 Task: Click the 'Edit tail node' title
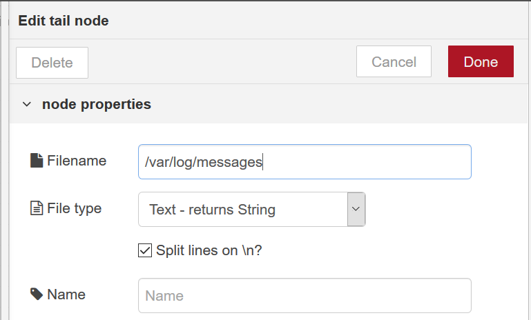pos(64,21)
